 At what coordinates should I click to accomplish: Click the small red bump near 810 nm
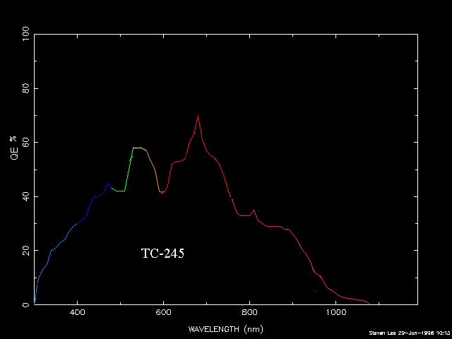click(x=254, y=210)
